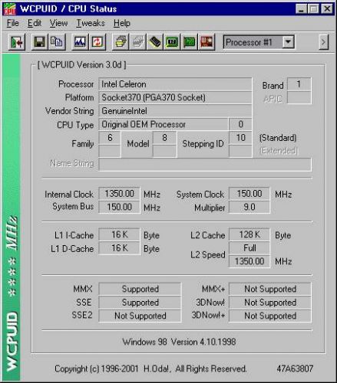Click the Platform field showing Socket370

175,97
